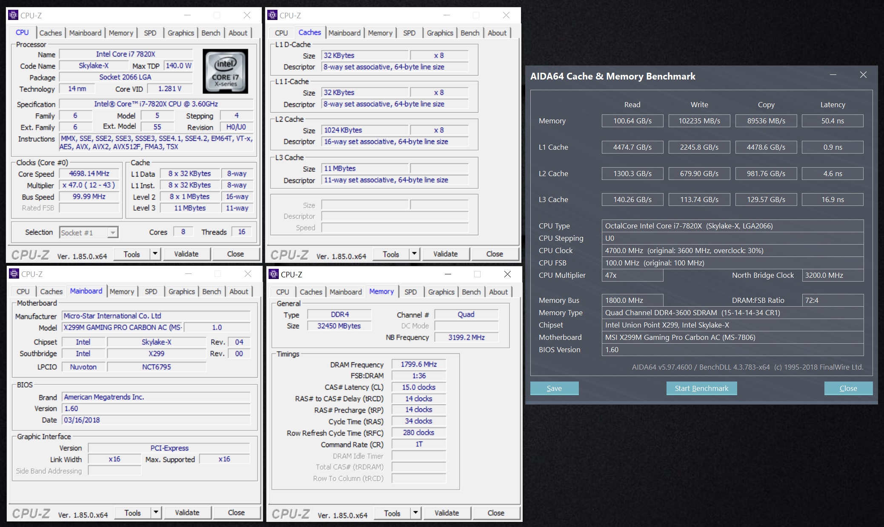Click L2 Cache size 1024 KBytes value
The image size is (884, 527).
coord(365,130)
